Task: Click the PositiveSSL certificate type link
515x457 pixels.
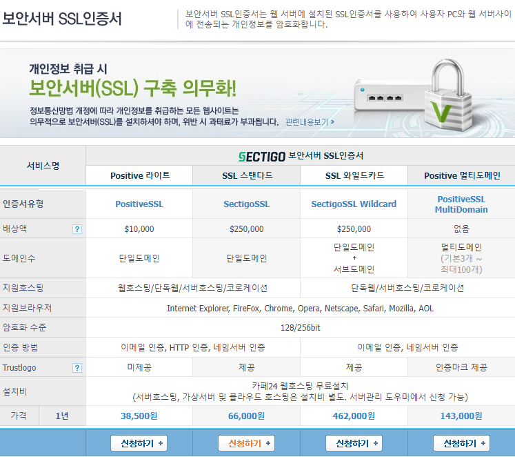Action: 140,204
